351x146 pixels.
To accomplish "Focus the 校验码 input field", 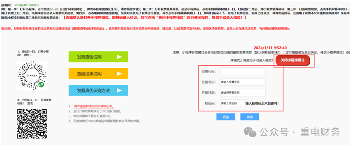I will (233, 103).
